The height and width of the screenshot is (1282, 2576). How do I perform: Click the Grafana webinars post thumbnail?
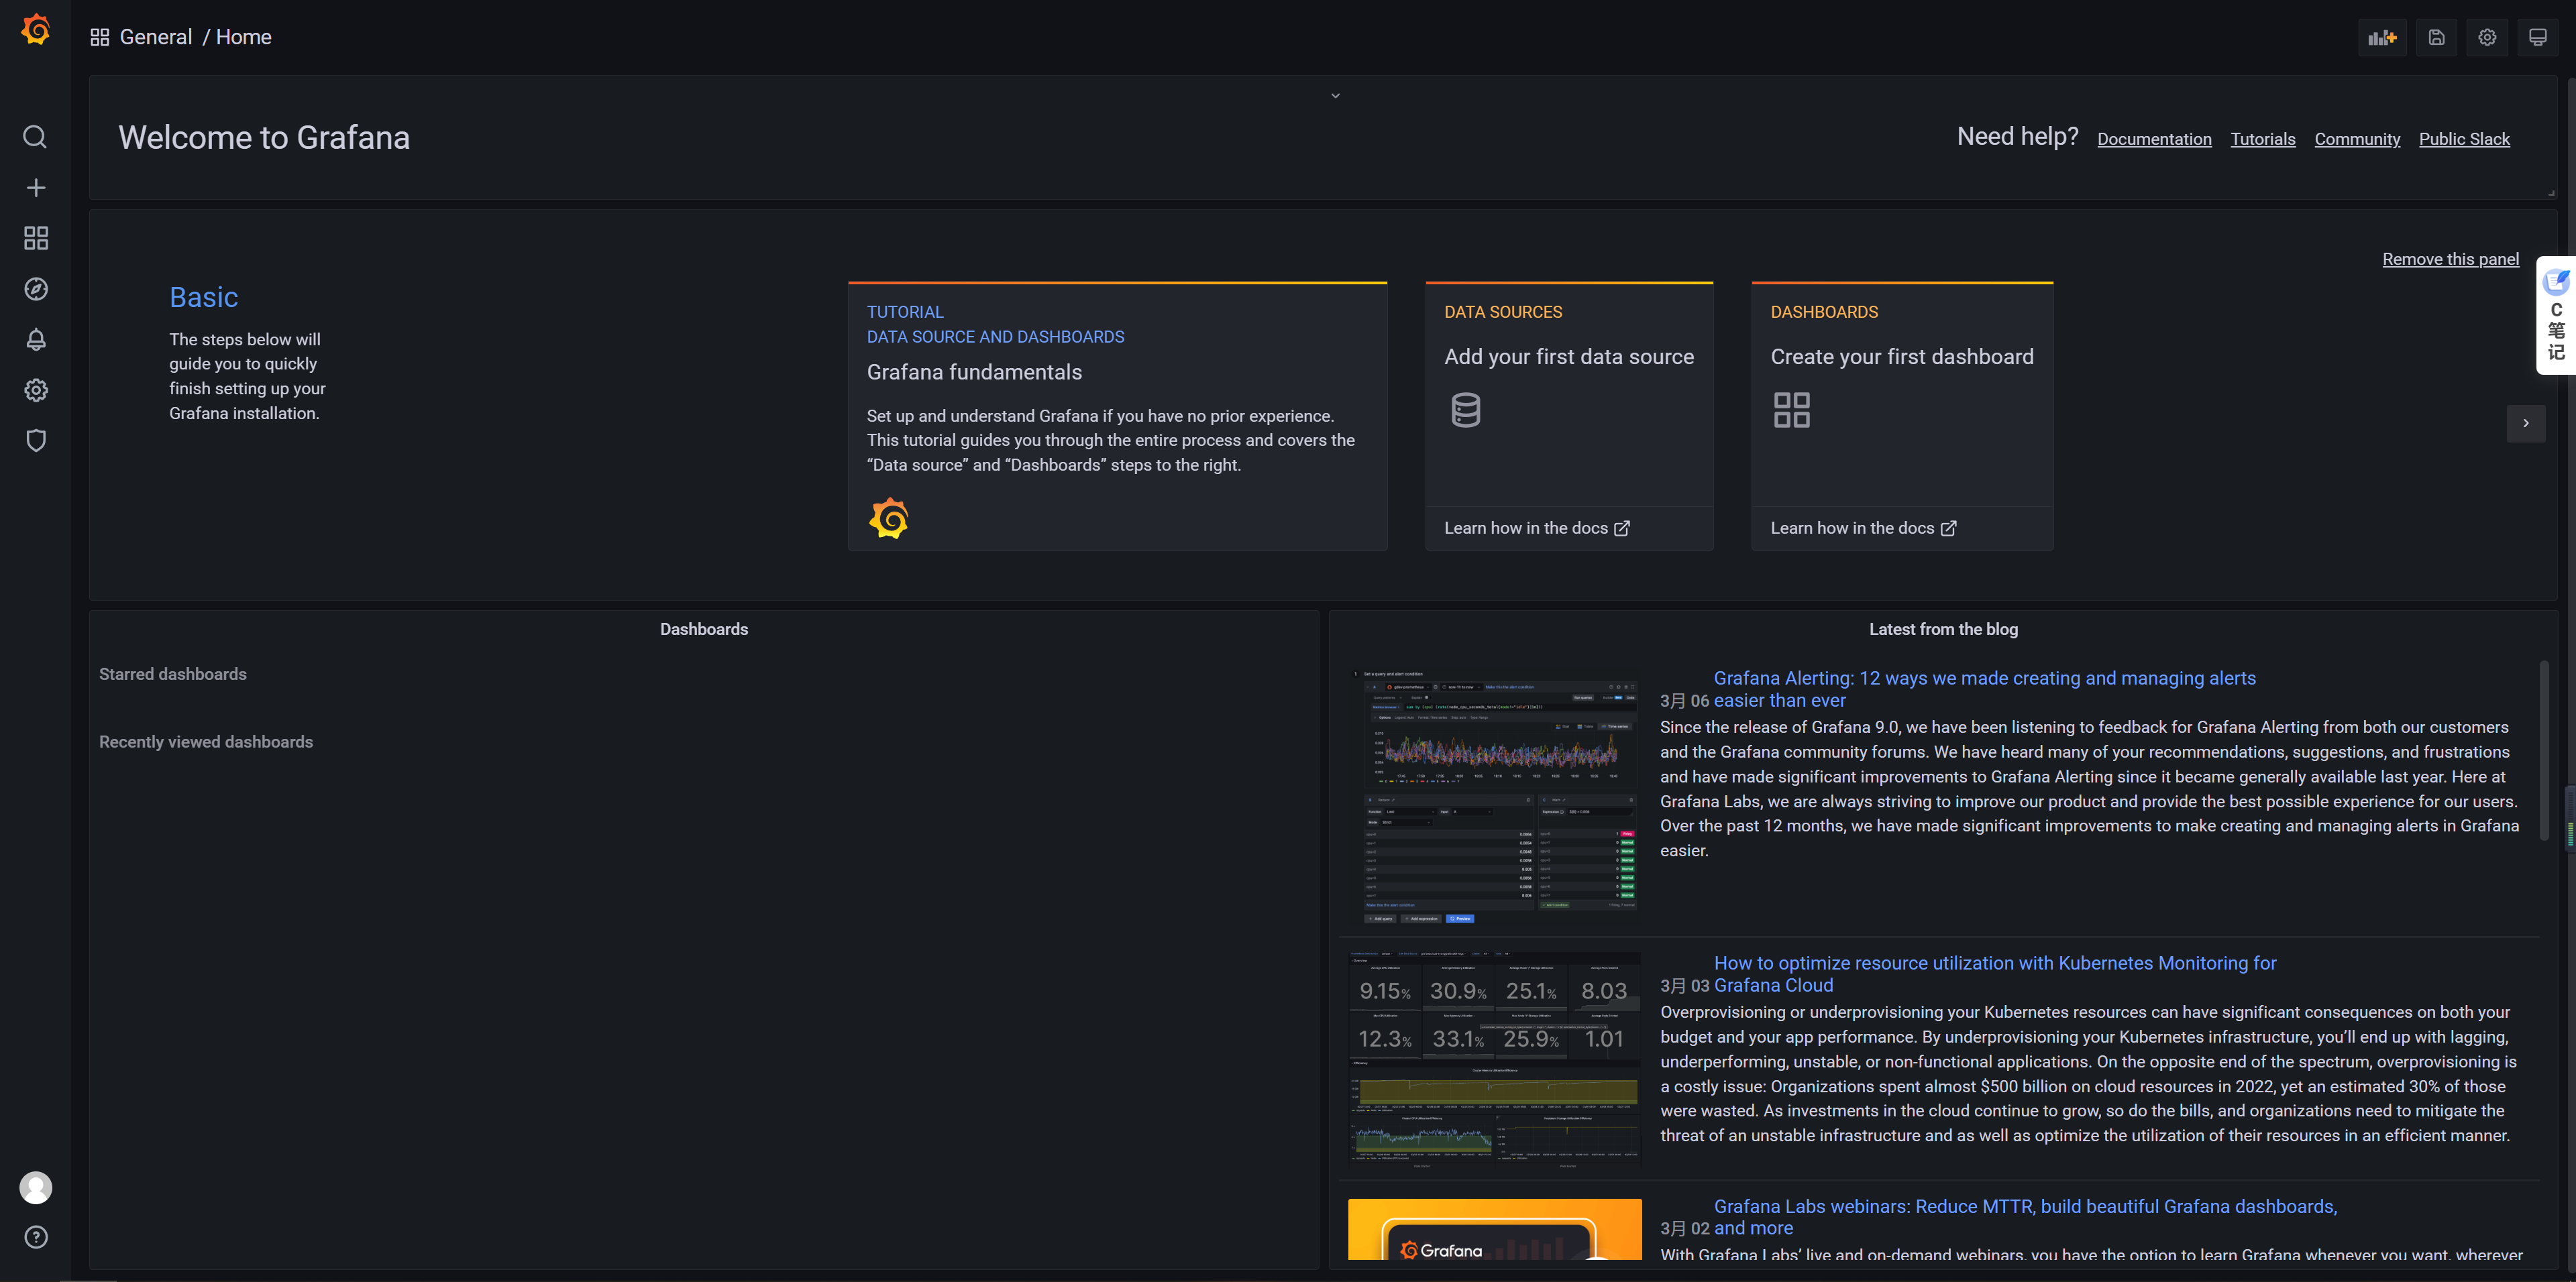(x=1494, y=1229)
